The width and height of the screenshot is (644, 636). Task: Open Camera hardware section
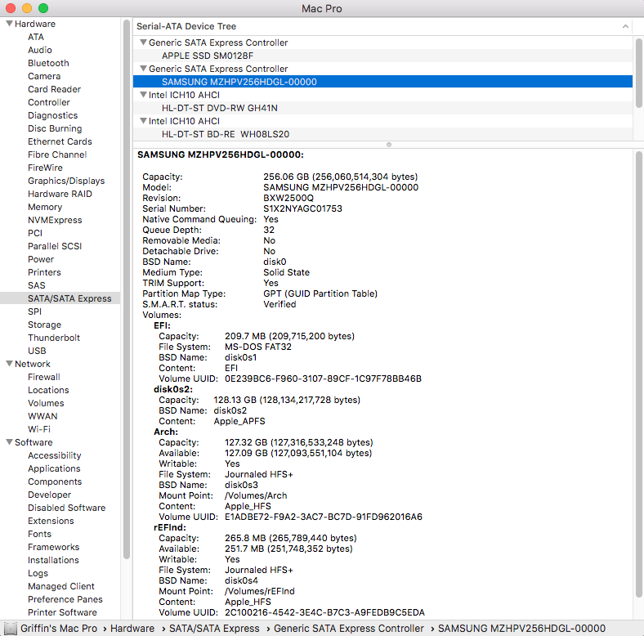coord(44,76)
